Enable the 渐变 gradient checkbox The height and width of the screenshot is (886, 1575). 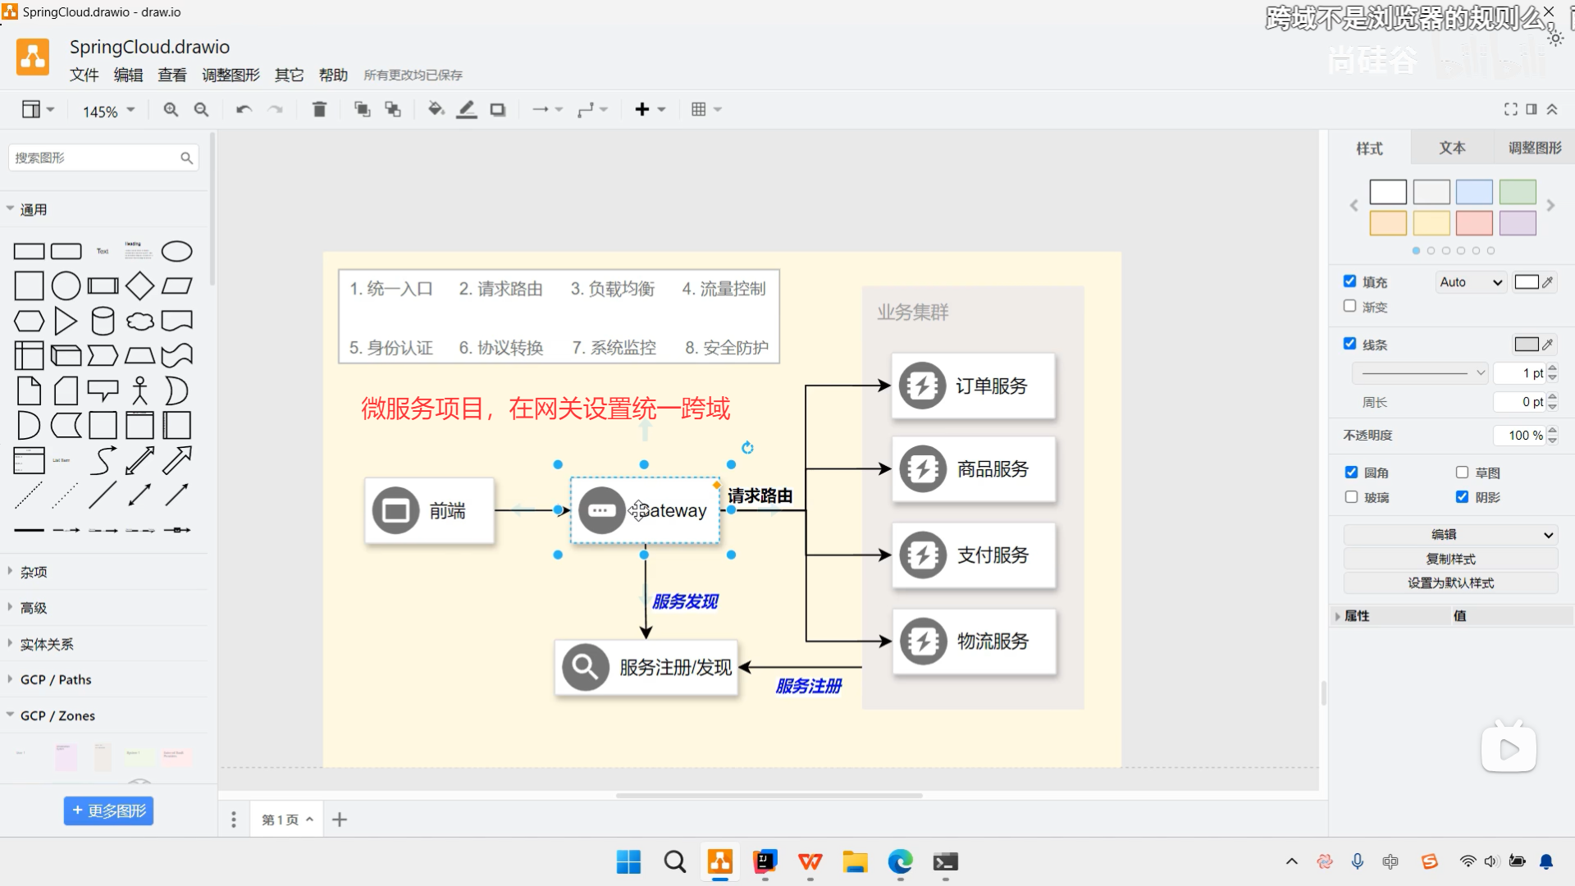point(1349,306)
